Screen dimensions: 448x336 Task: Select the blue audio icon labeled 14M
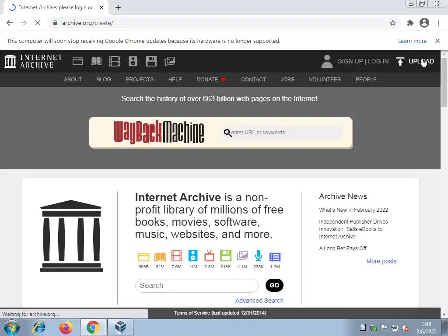click(193, 255)
